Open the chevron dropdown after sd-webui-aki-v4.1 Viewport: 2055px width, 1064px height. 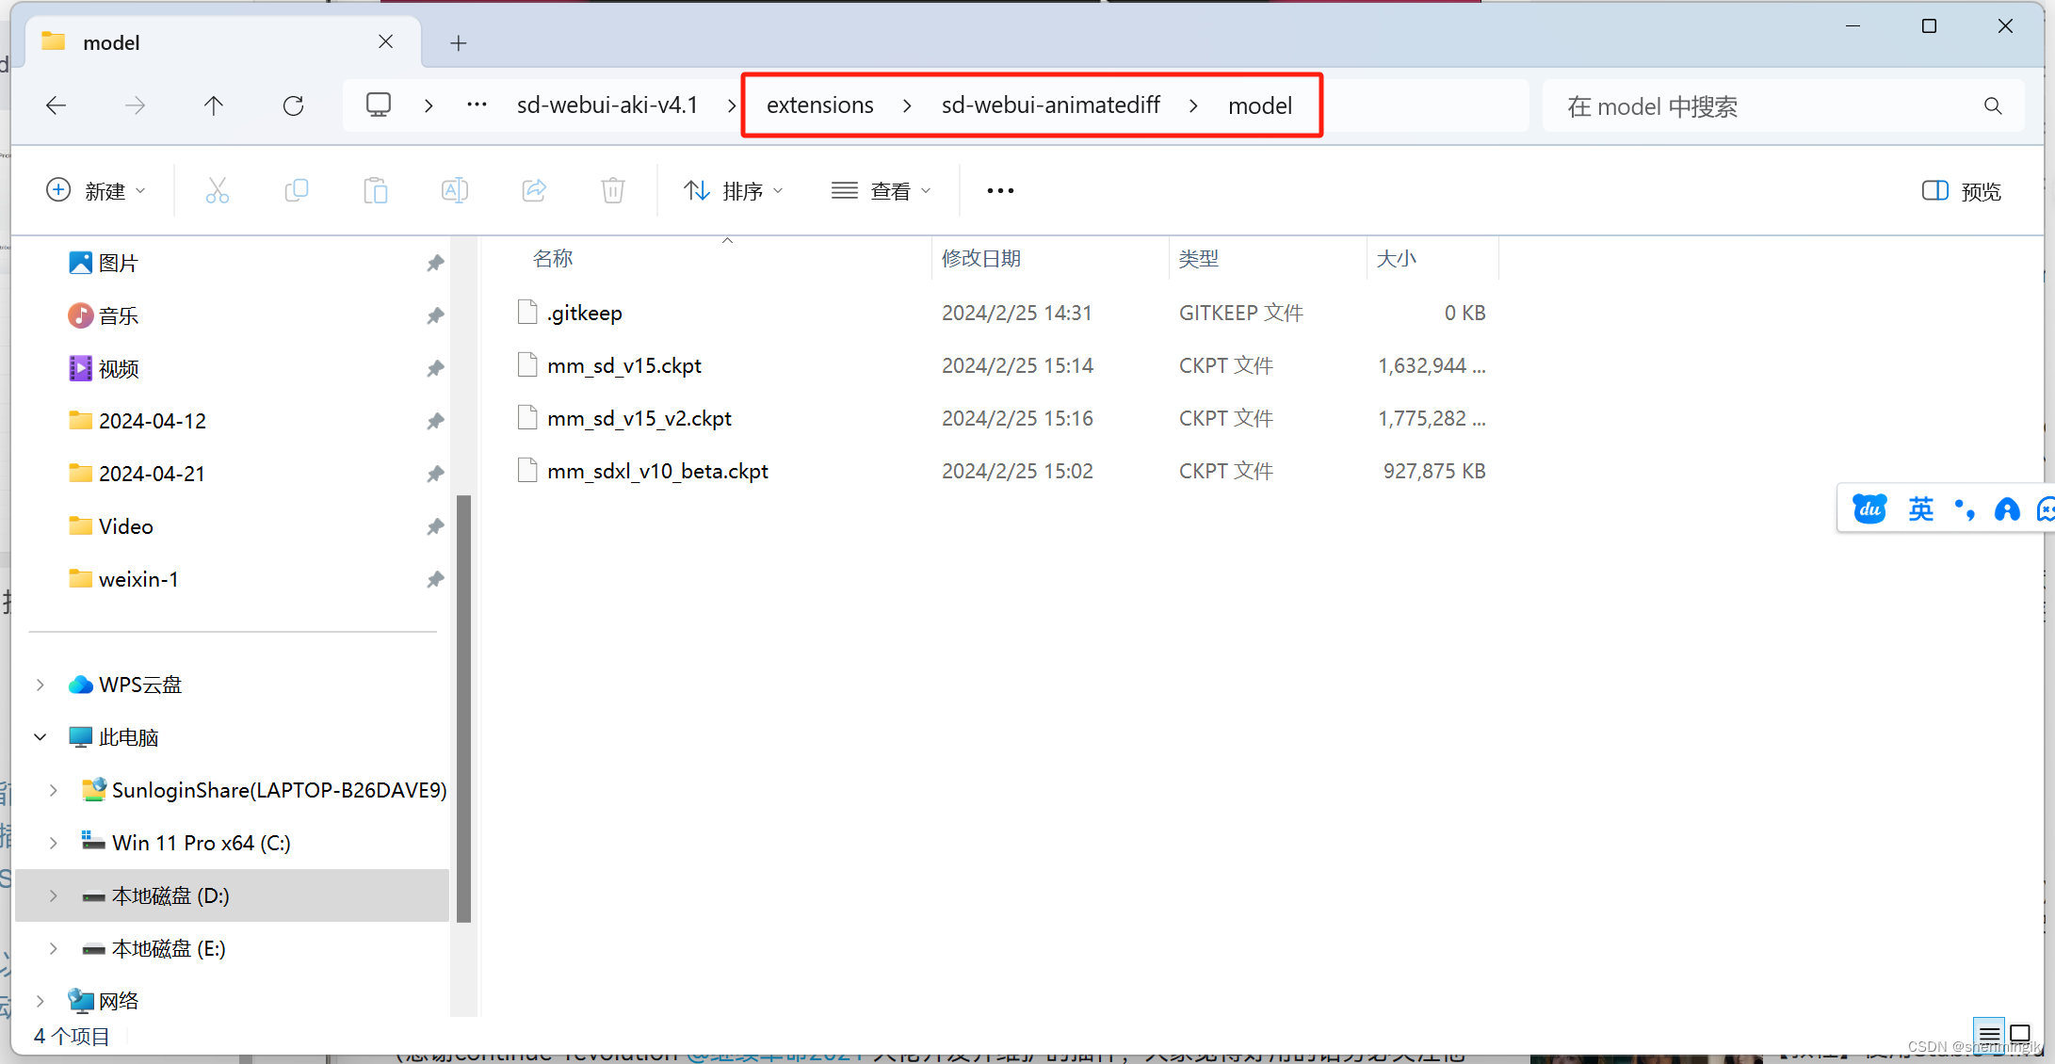pos(732,105)
